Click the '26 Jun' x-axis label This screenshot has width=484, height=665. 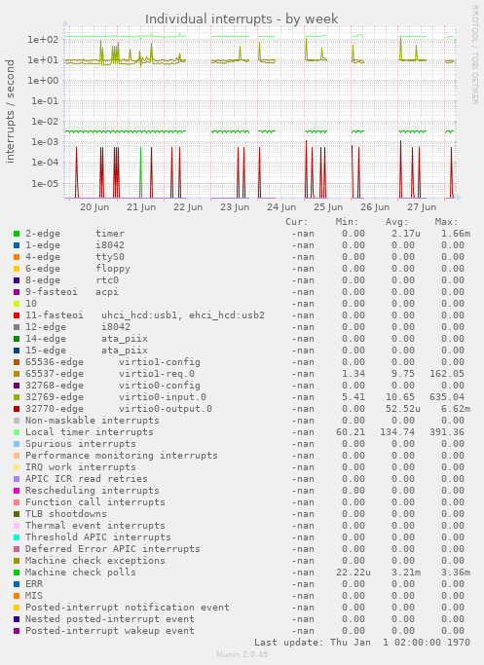[375, 207]
